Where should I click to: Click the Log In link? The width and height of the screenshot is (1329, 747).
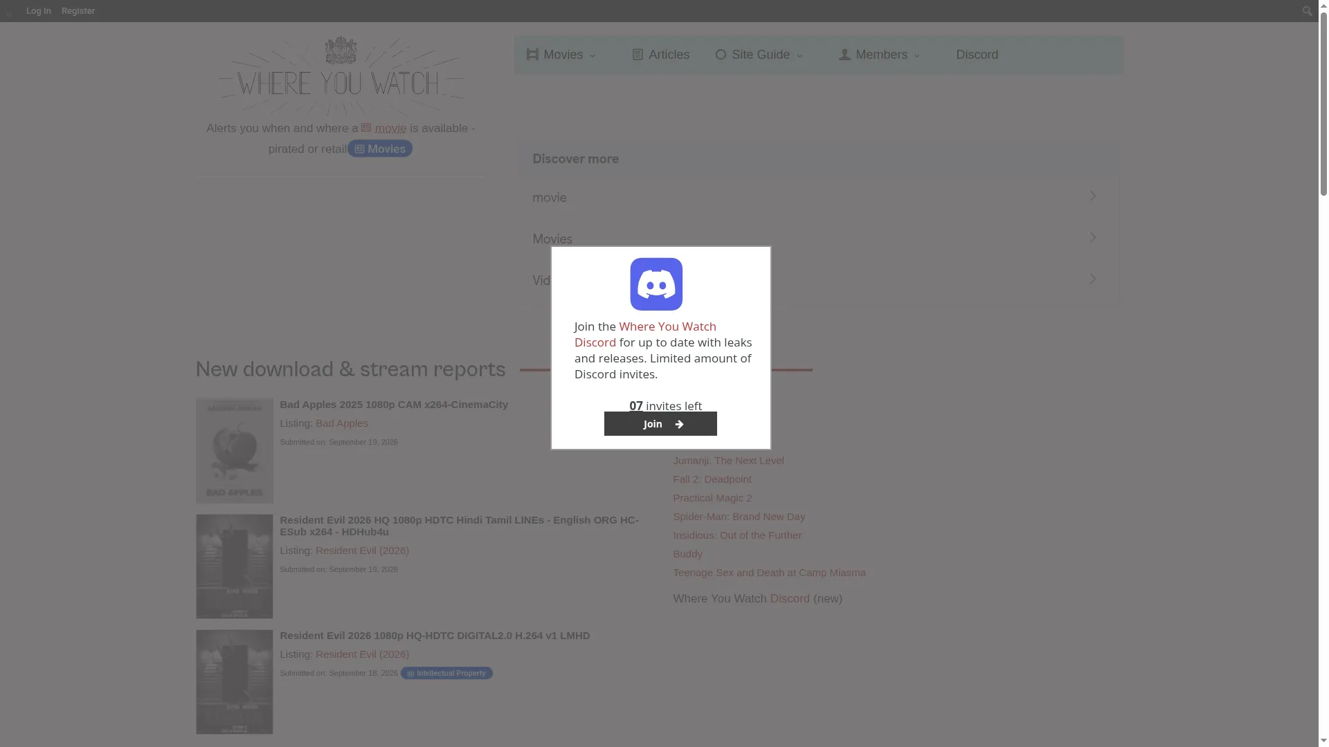pos(39,11)
